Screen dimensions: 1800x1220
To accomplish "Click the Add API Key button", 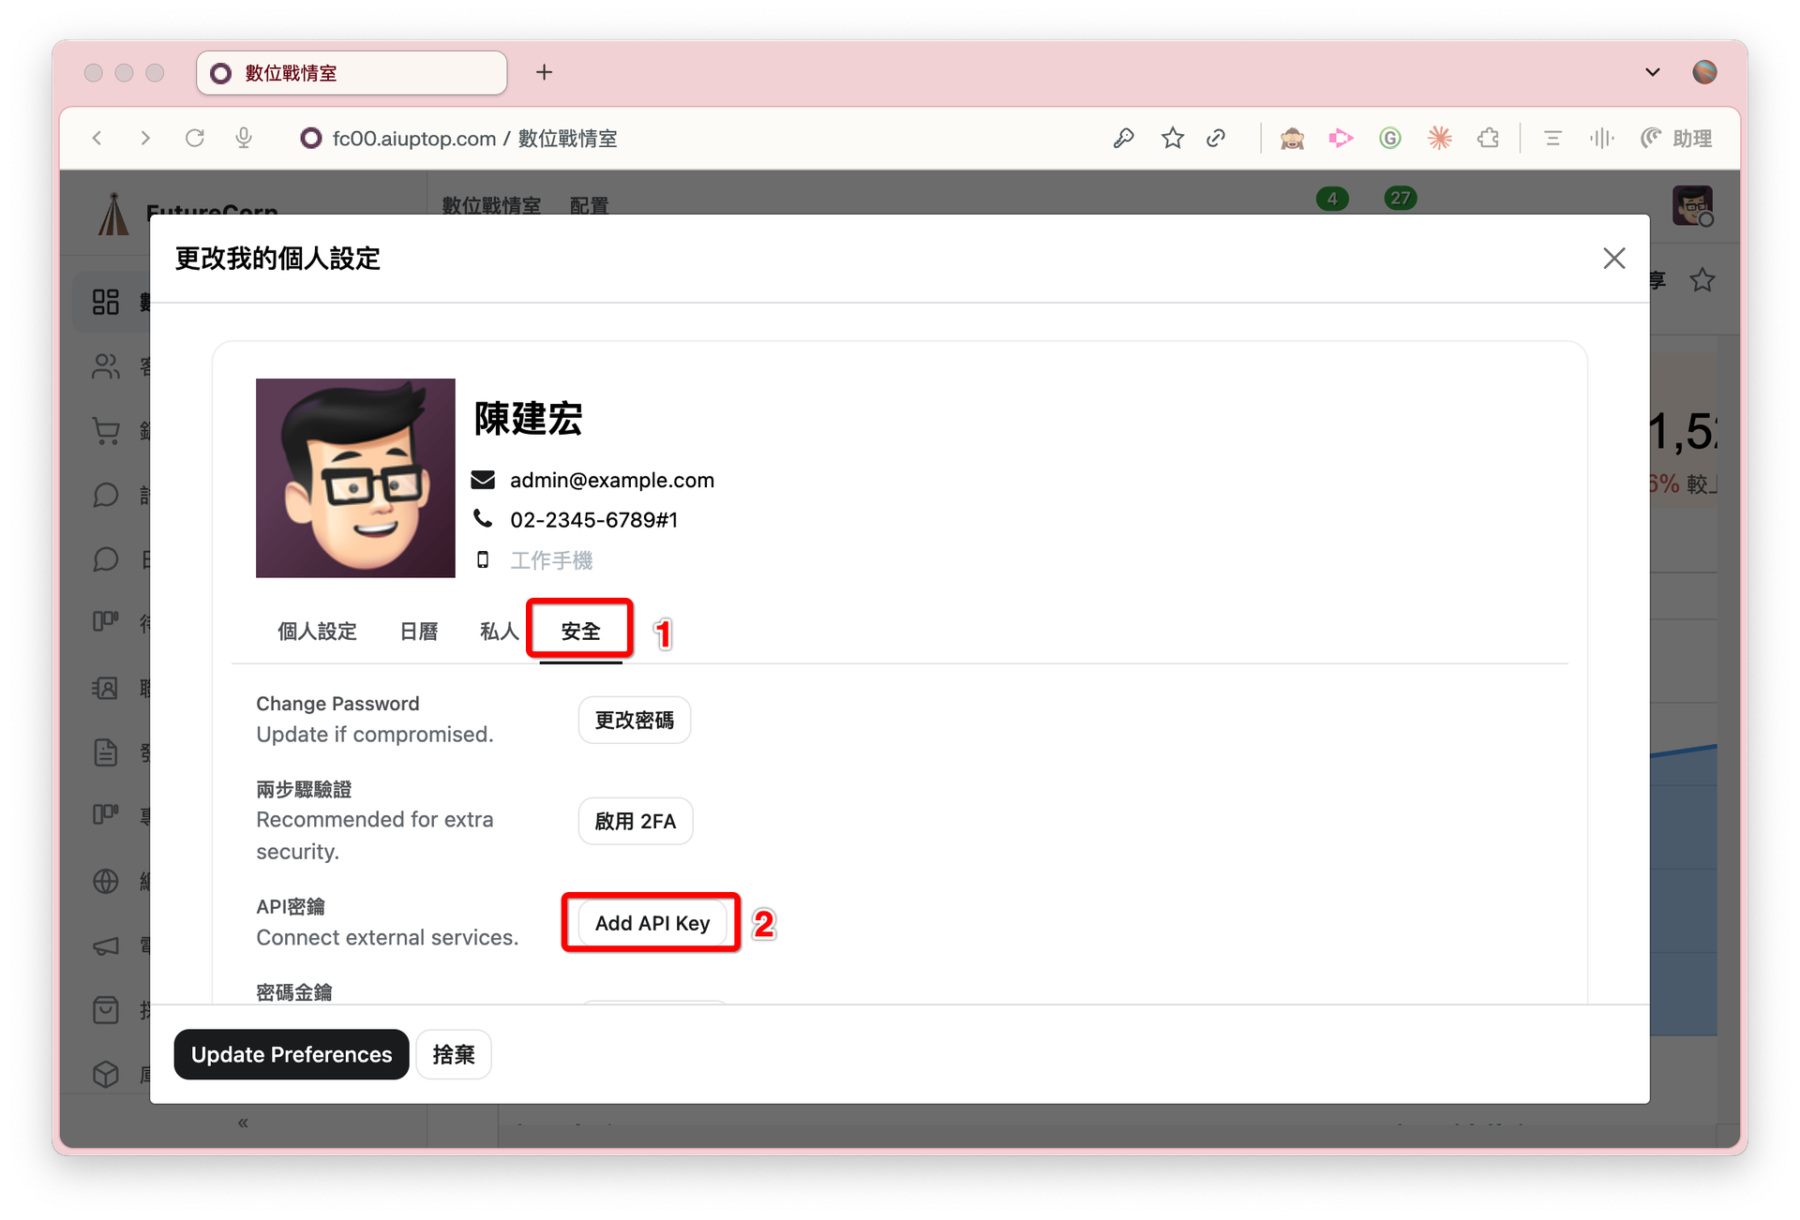I will [652, 923].
